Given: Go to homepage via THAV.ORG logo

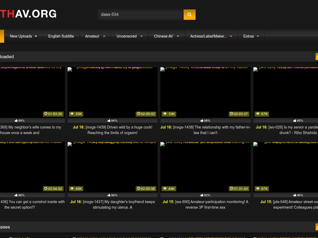Looking at the screenshot, I should 28,14.
